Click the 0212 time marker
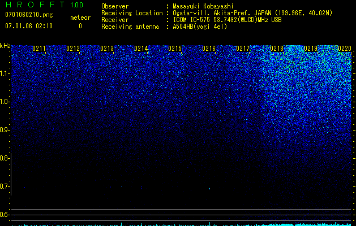This screenshot has height=226, width=356. [x=73, y=49]
